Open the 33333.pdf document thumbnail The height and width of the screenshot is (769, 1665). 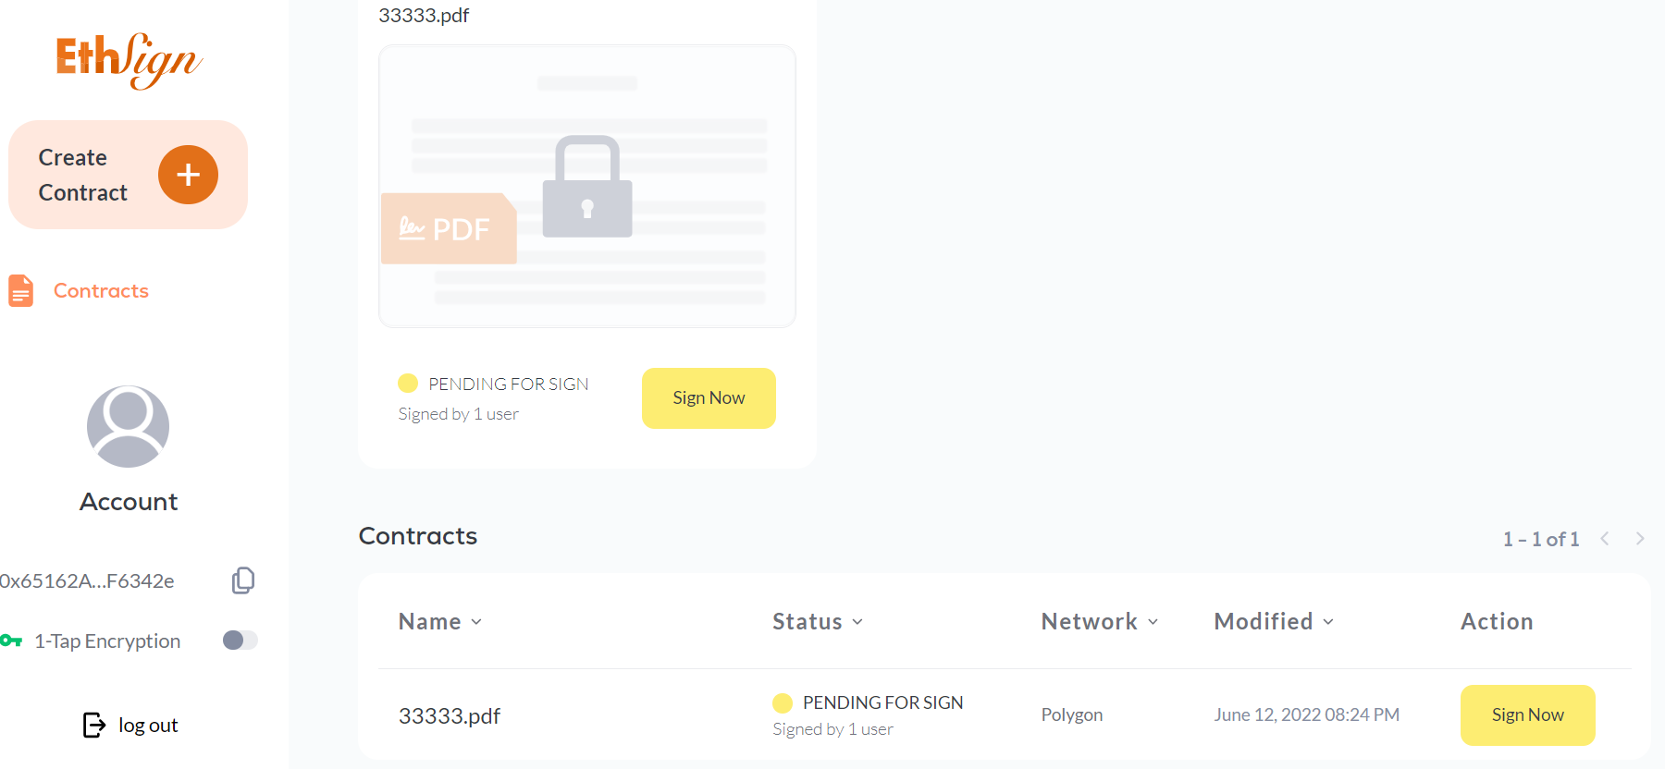[x=587, y=186]
